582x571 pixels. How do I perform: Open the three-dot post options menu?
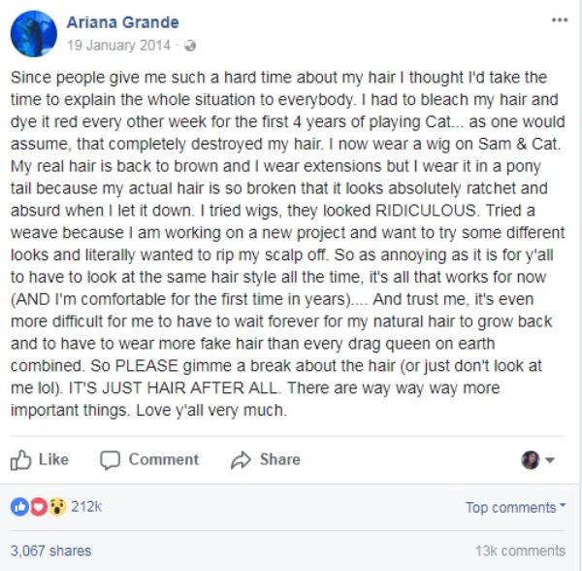[559, 19]
